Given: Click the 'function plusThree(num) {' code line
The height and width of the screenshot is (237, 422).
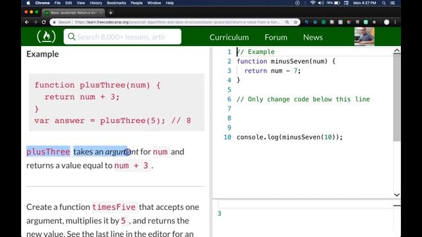Looking at the screenshot, I should (x=97, y=85).
